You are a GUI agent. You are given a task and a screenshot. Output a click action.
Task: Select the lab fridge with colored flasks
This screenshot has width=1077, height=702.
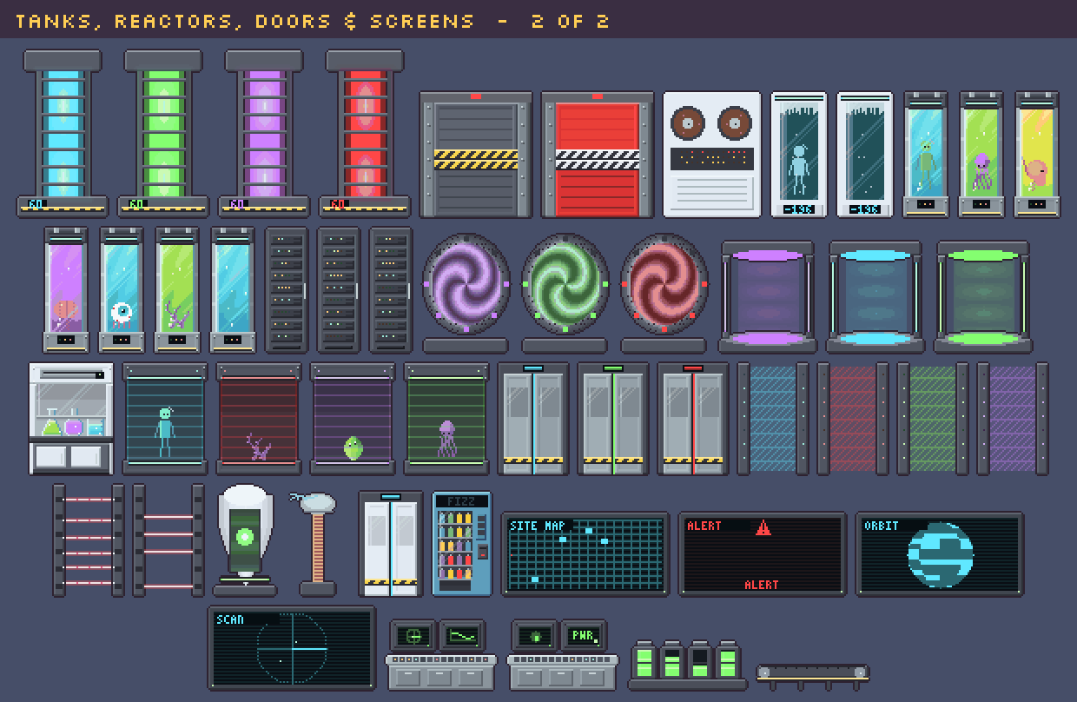click(71, 419)
